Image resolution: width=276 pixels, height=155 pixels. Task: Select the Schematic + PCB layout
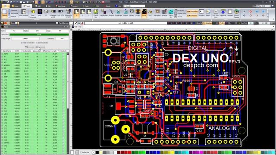(x=53, y=13)
